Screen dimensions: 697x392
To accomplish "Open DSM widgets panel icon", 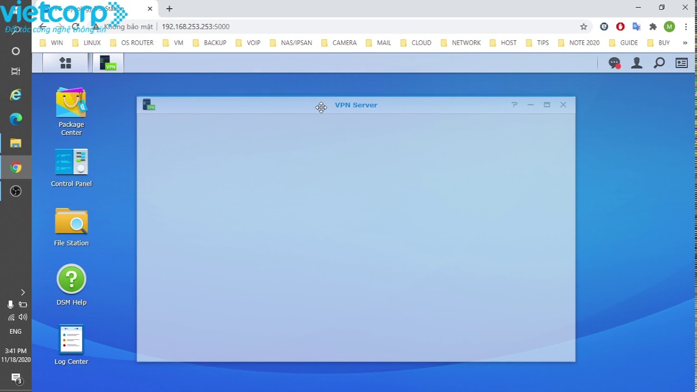I will (682, 64).
